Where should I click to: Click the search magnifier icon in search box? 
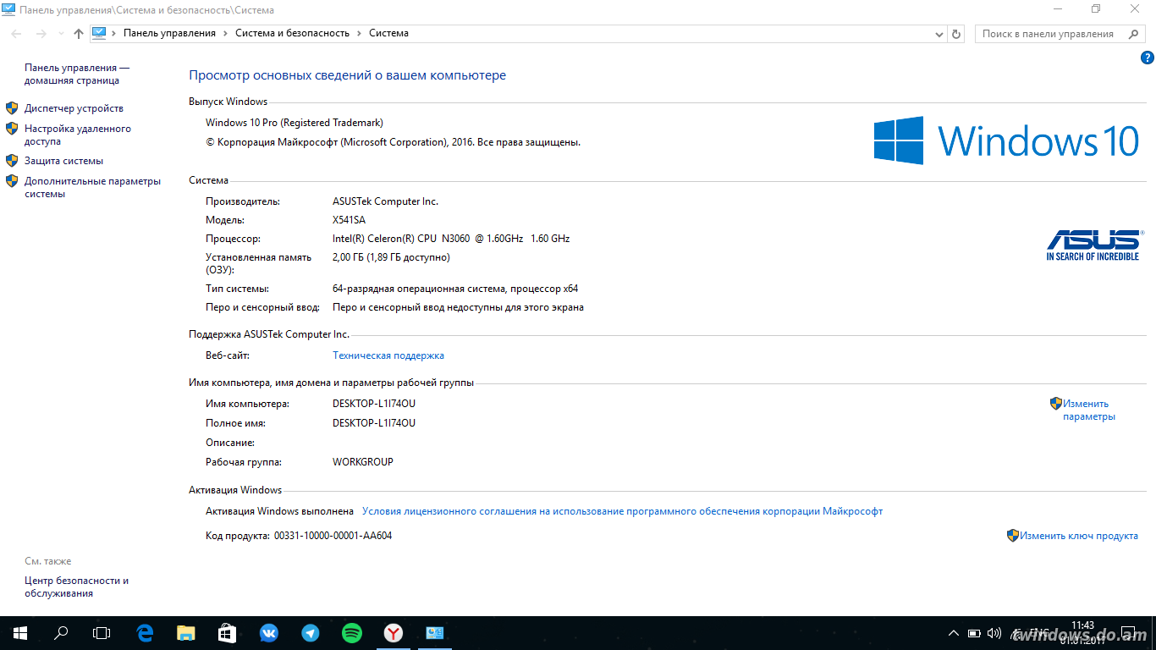click(x=1133, y=34)
